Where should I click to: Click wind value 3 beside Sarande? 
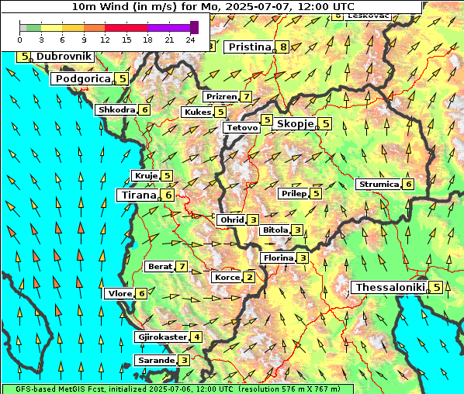pyautogui.click(x=185, y=361)
